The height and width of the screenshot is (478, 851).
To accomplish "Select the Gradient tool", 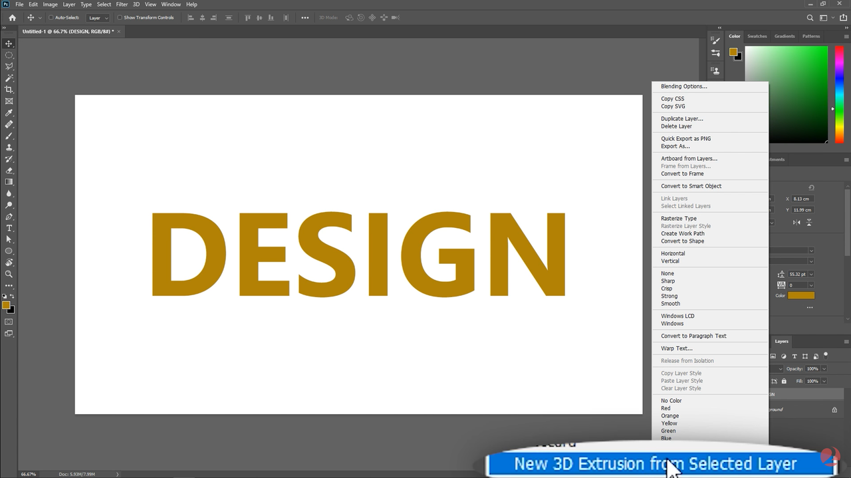I will pyautogui.click(x=9, y=181).
